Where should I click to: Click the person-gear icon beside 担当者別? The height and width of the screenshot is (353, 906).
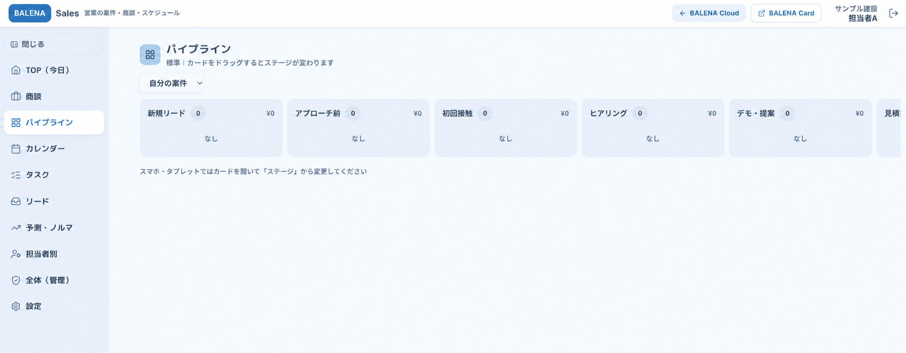click(16, 254)
